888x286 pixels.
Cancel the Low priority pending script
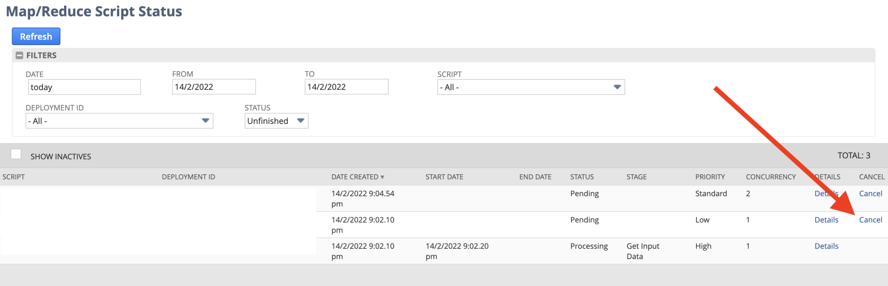pyautogui.click(x=870, y=220)
